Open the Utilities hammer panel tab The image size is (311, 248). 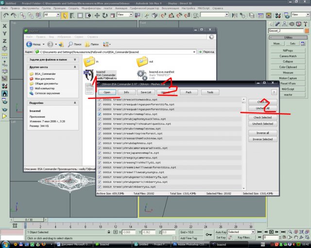pos(306,24)
